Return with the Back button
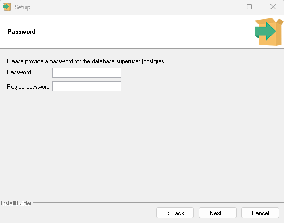This screenshot has width=284, height=223. click(175, 213)
